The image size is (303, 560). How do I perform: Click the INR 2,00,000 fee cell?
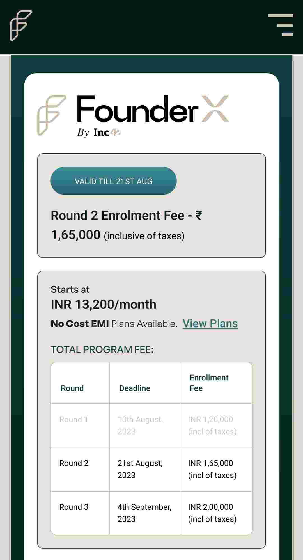tap(212, 513)
